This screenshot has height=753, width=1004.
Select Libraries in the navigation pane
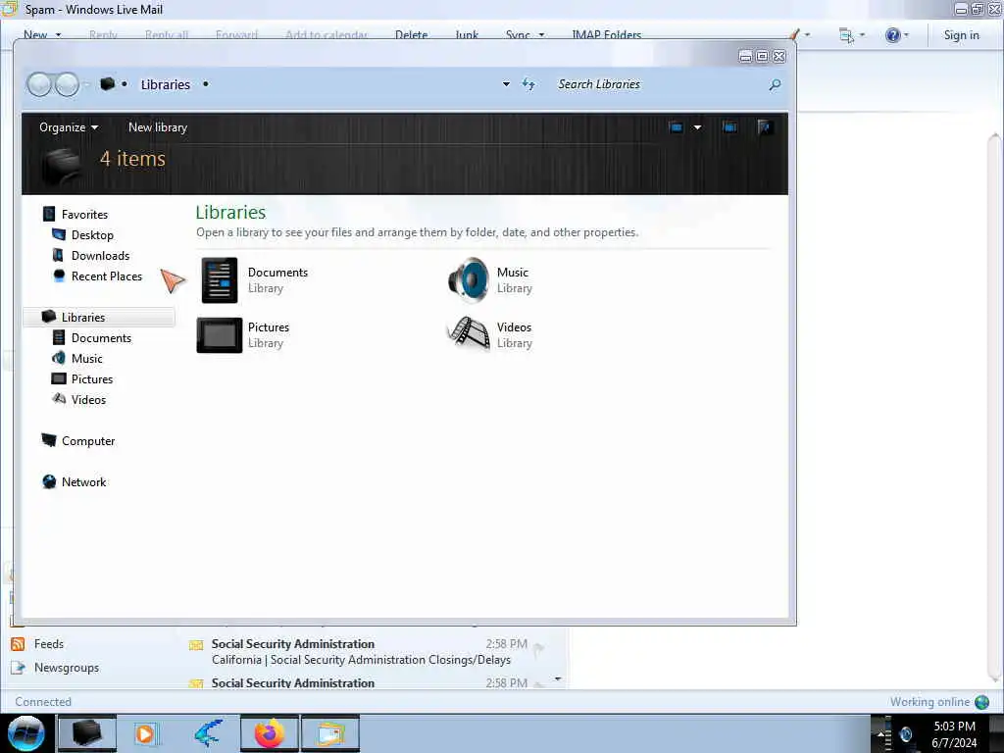click(99, 317)
